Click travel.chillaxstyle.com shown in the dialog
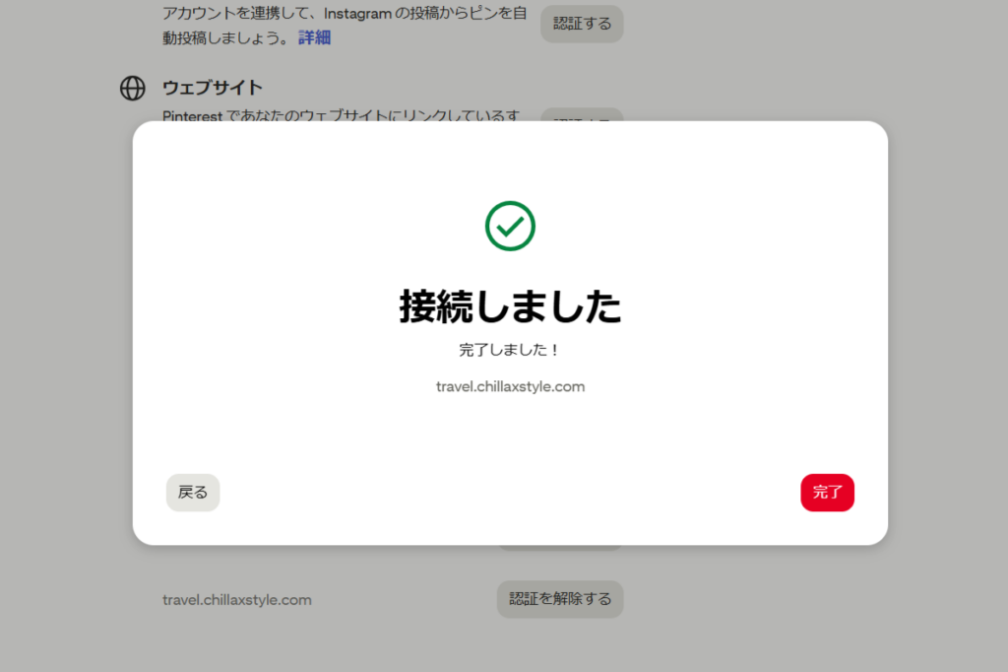The width and height of the screenshot is (1008, 672). [x=510, y=386]
